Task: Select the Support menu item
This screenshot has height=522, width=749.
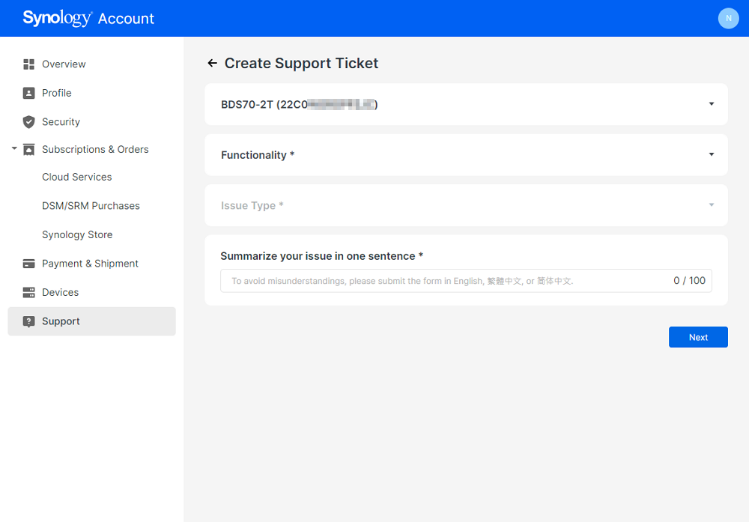Action: click(91, 321)
